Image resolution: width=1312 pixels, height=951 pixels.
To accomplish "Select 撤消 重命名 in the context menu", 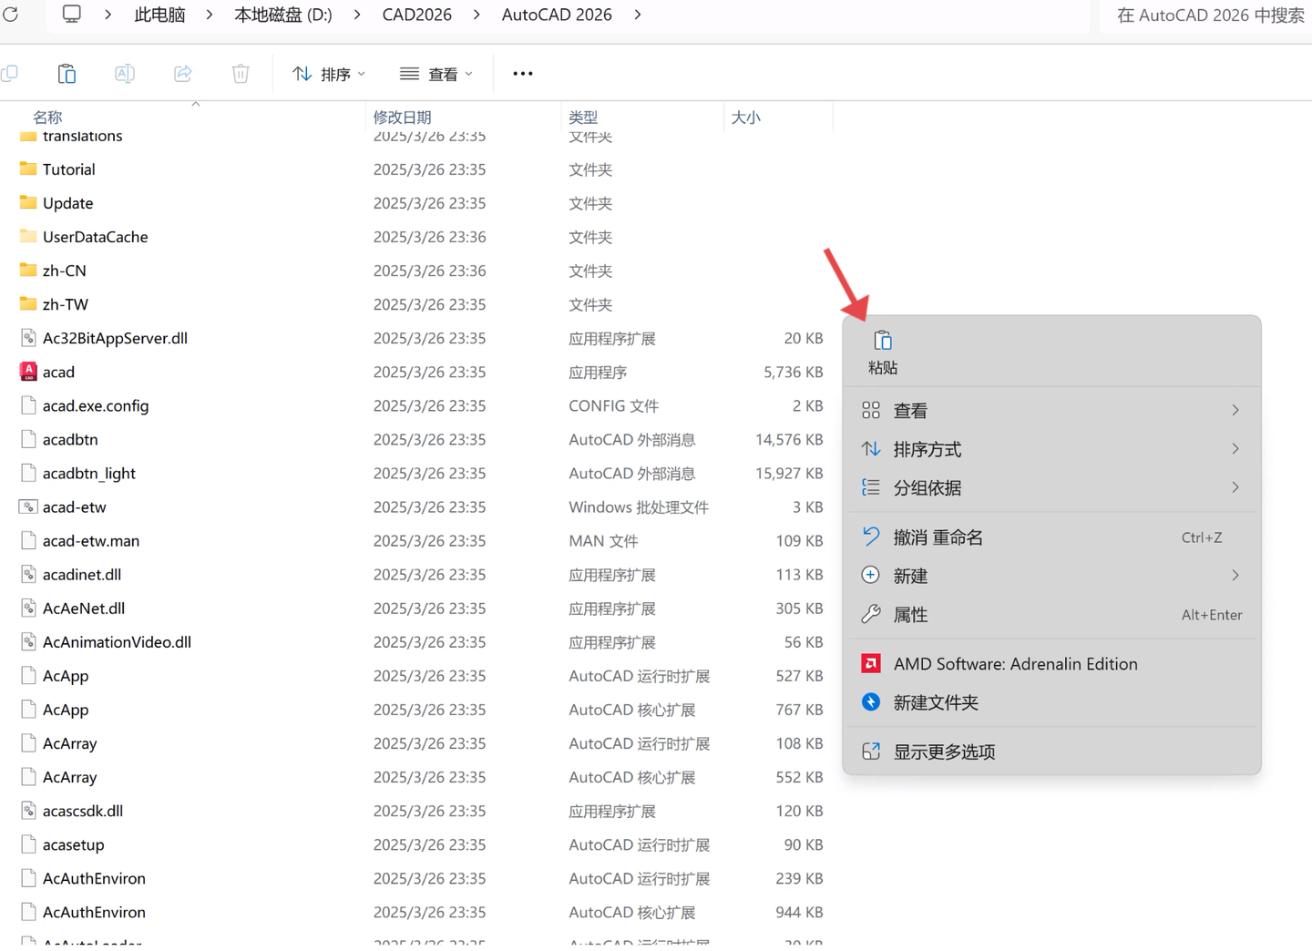I will tap(1051, 537).
